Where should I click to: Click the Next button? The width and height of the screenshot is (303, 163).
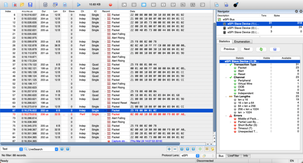[x=247, y=49]
